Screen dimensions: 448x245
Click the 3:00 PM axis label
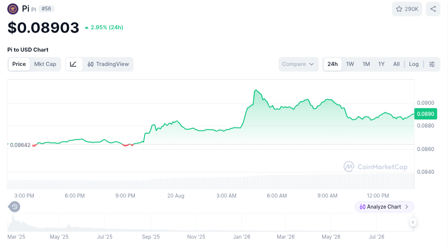(x=24, y=196)
